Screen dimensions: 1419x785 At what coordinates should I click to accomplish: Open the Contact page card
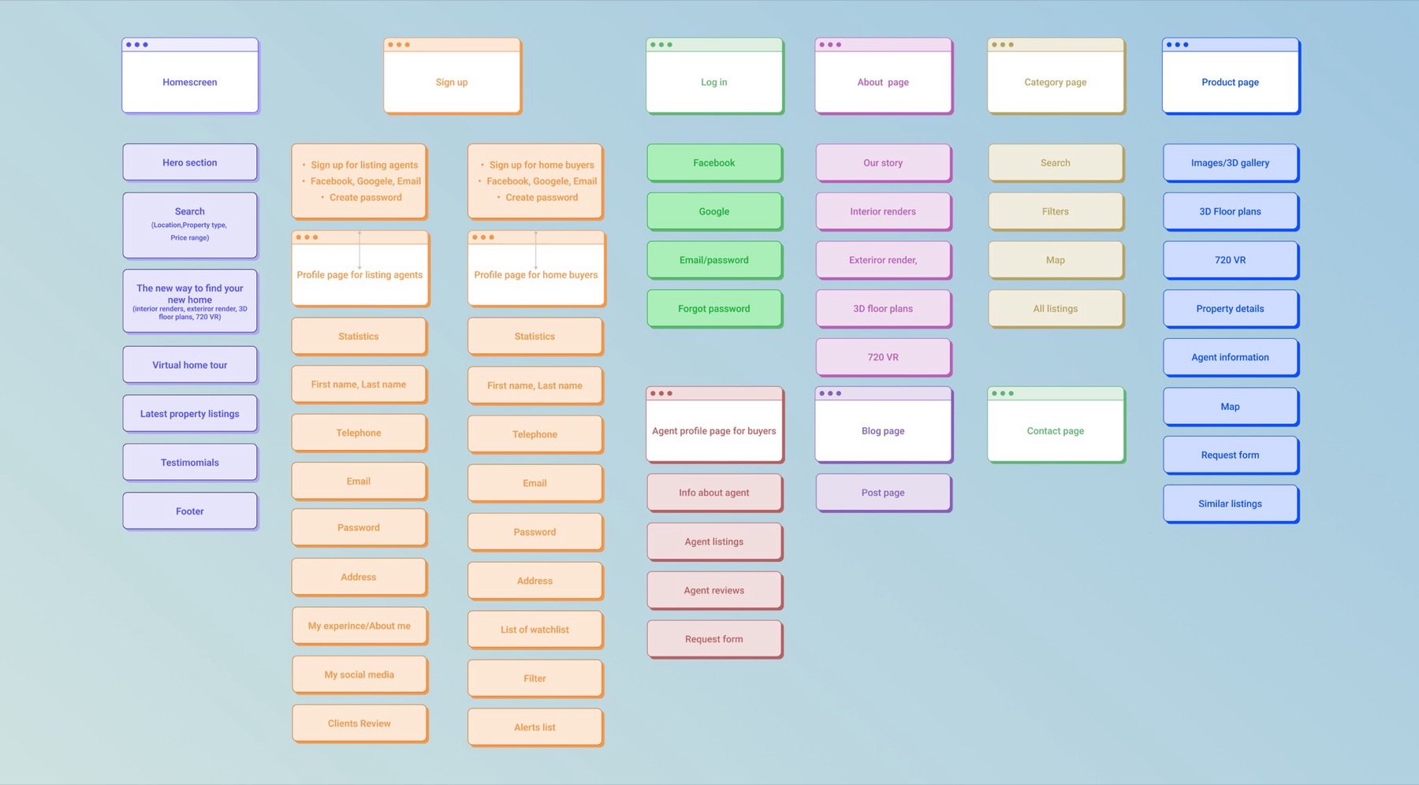coord(1056,425)
